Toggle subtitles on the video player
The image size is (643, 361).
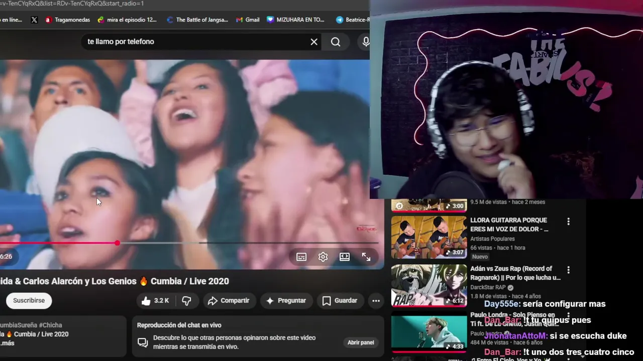[x=301, y=257]
